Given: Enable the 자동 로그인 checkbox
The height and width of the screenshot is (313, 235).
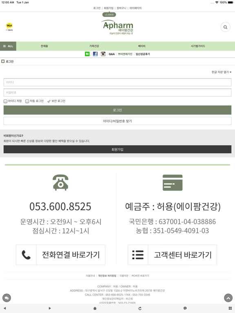Looking at the screenshot, I should pos(27,101).
